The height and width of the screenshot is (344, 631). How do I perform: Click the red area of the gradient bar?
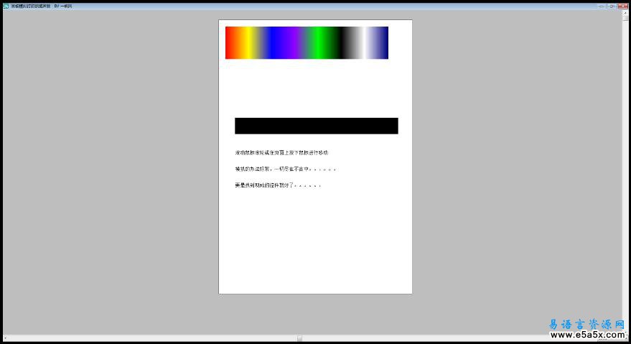click(231, 43)
